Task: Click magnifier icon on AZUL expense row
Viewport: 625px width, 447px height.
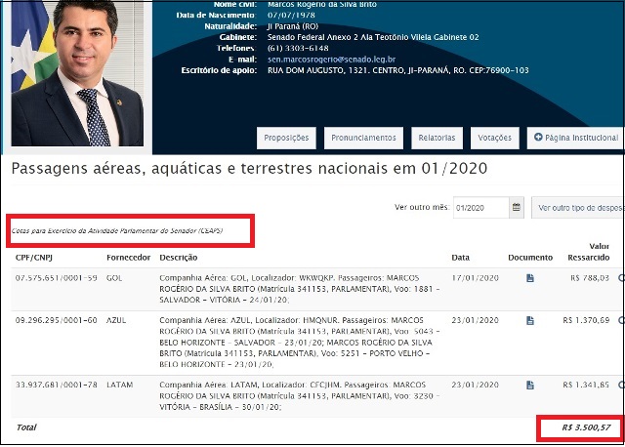Action: click(621, 320)
